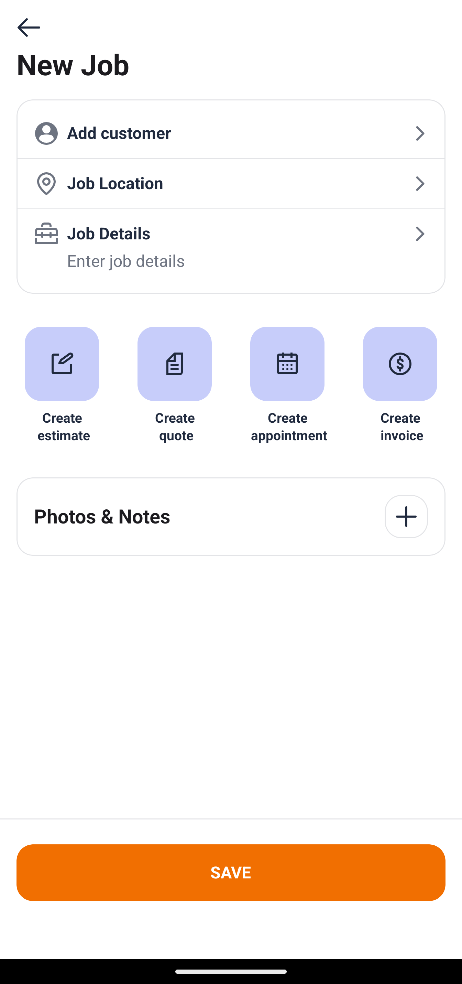Tap the back arrow icon
This screenshot has width=462, height=984.
point(29,28)
